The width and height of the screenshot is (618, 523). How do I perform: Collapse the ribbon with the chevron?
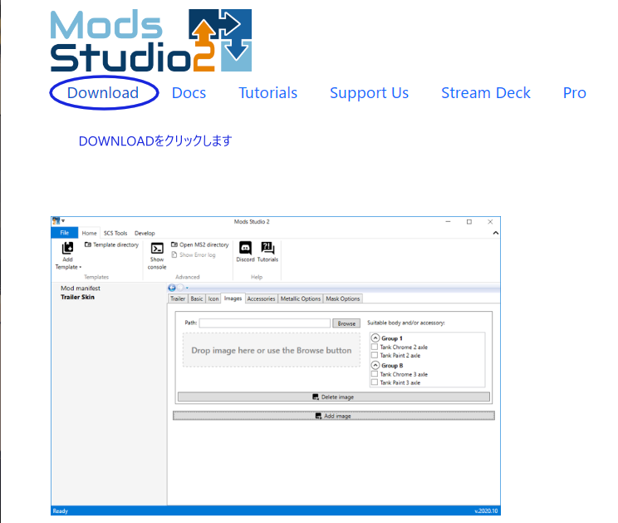(x=496, y=234)
